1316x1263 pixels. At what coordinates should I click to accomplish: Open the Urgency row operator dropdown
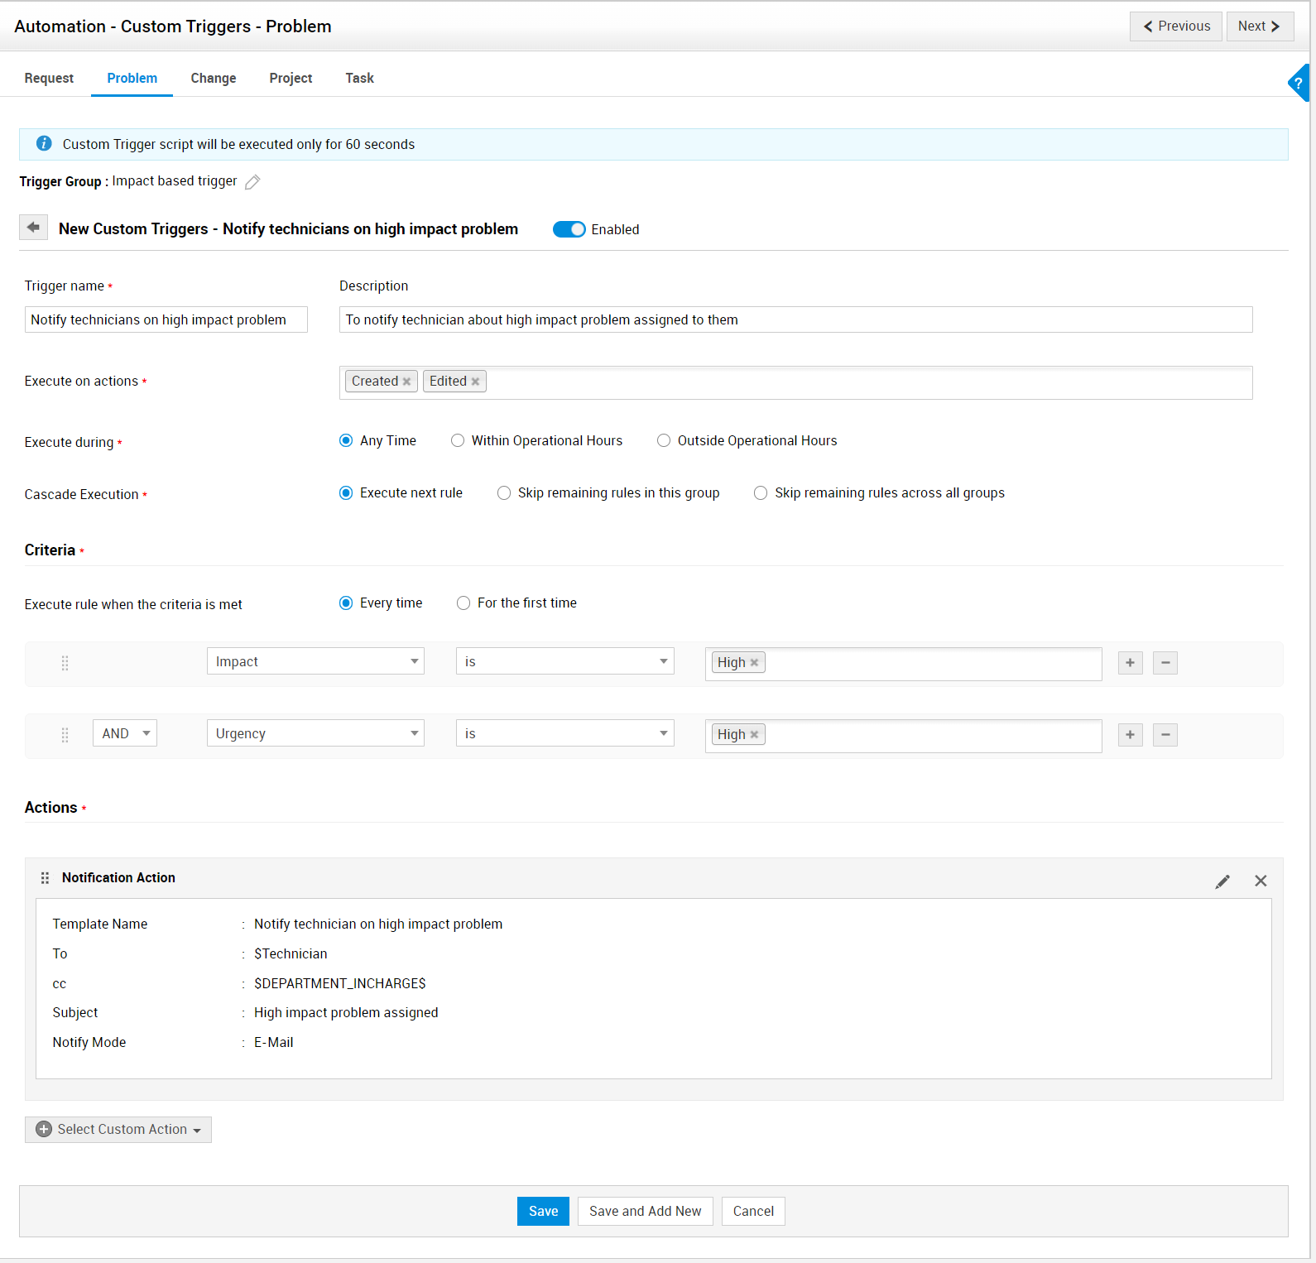(565, 733)
